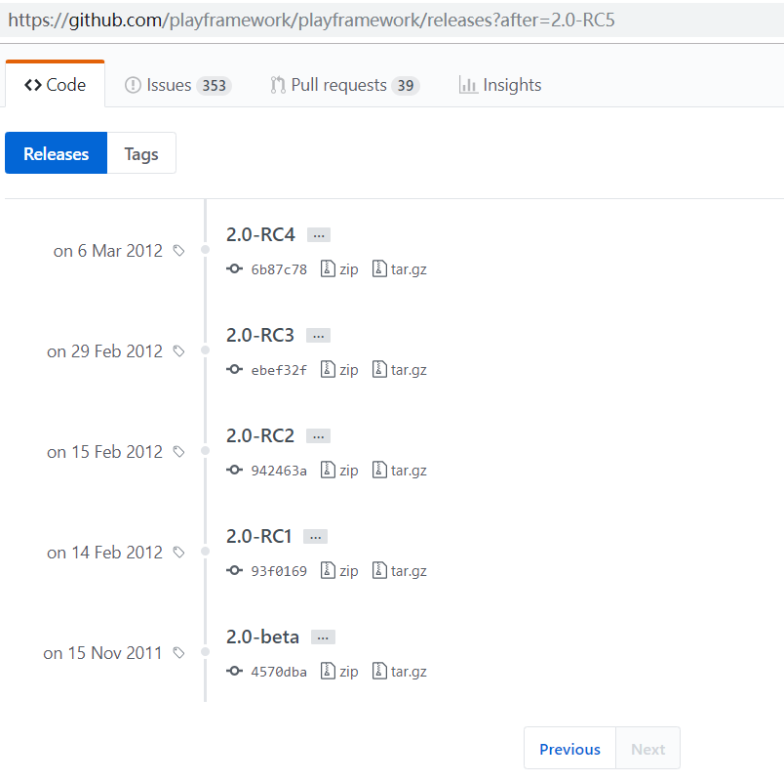Download tar.gz for 2.0-RC2
The width and height of the screenshot is (784, 781).
(x=400, y=471)
